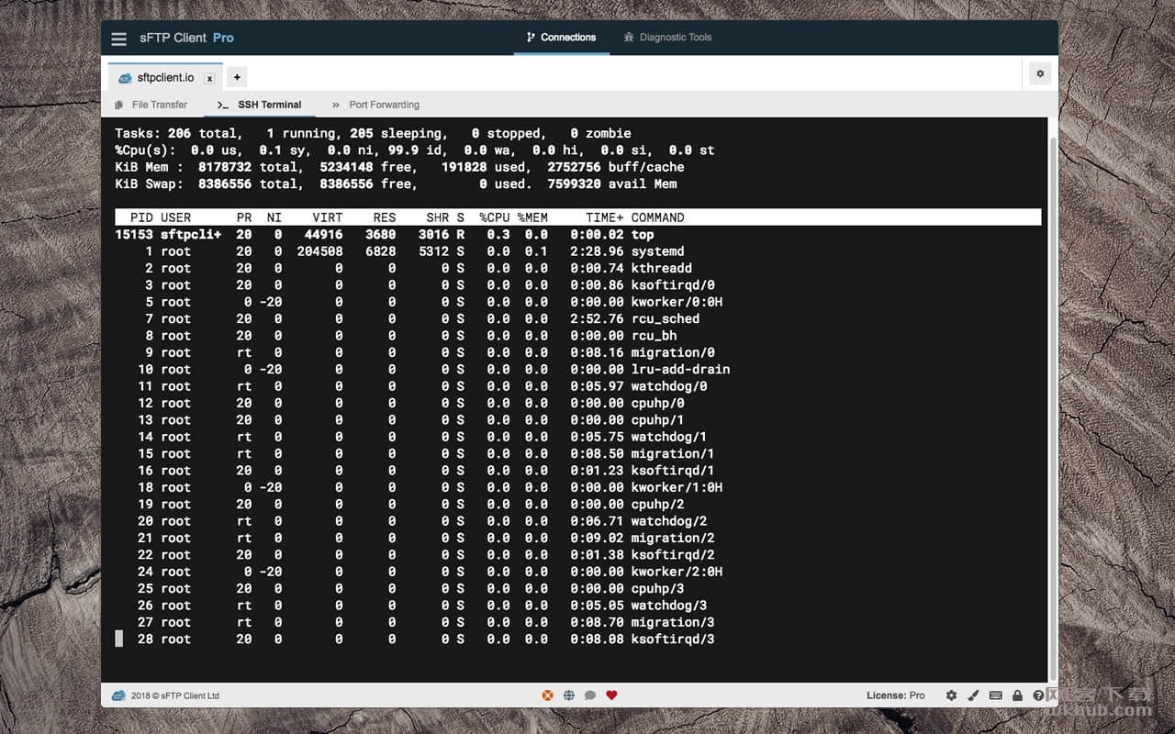Viewport: 1175px width, 734px height.
Task: Click the red heart icon in footer
Action: click(611, 695)
